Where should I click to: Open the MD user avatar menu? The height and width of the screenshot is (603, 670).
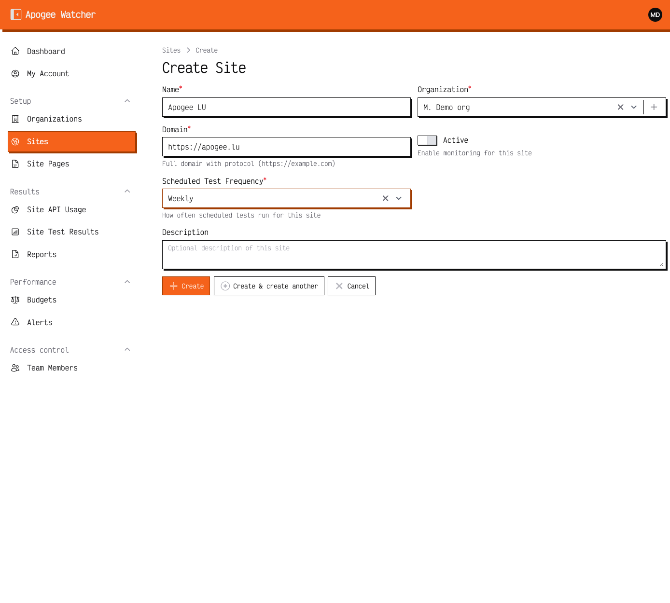(x=655, y=14)
